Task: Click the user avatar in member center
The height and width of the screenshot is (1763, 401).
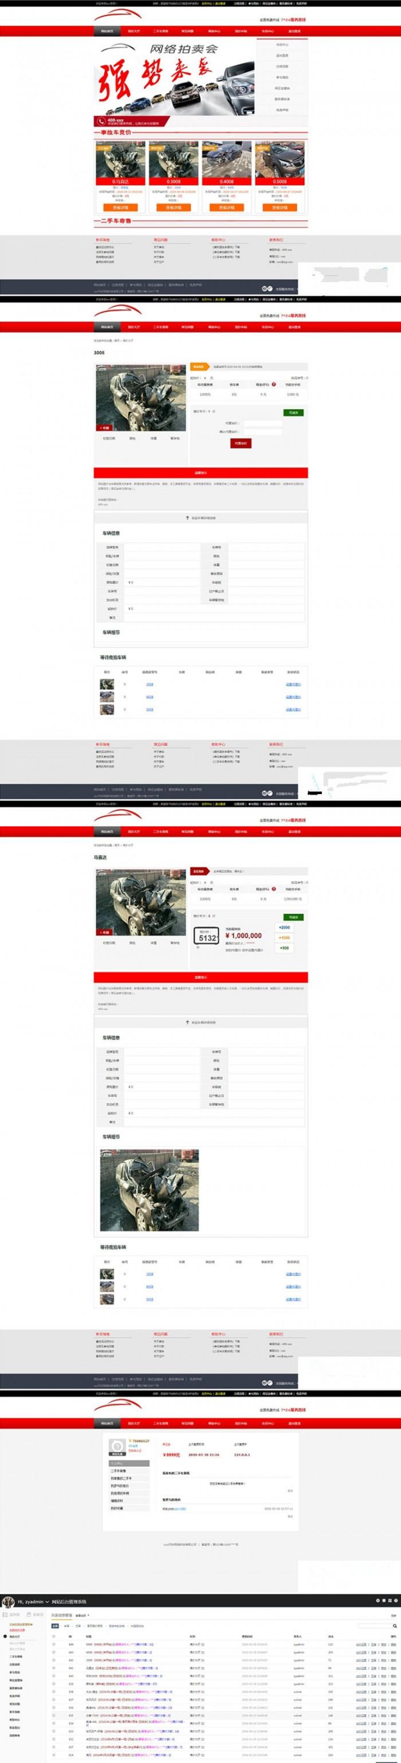Action: 117,1446
